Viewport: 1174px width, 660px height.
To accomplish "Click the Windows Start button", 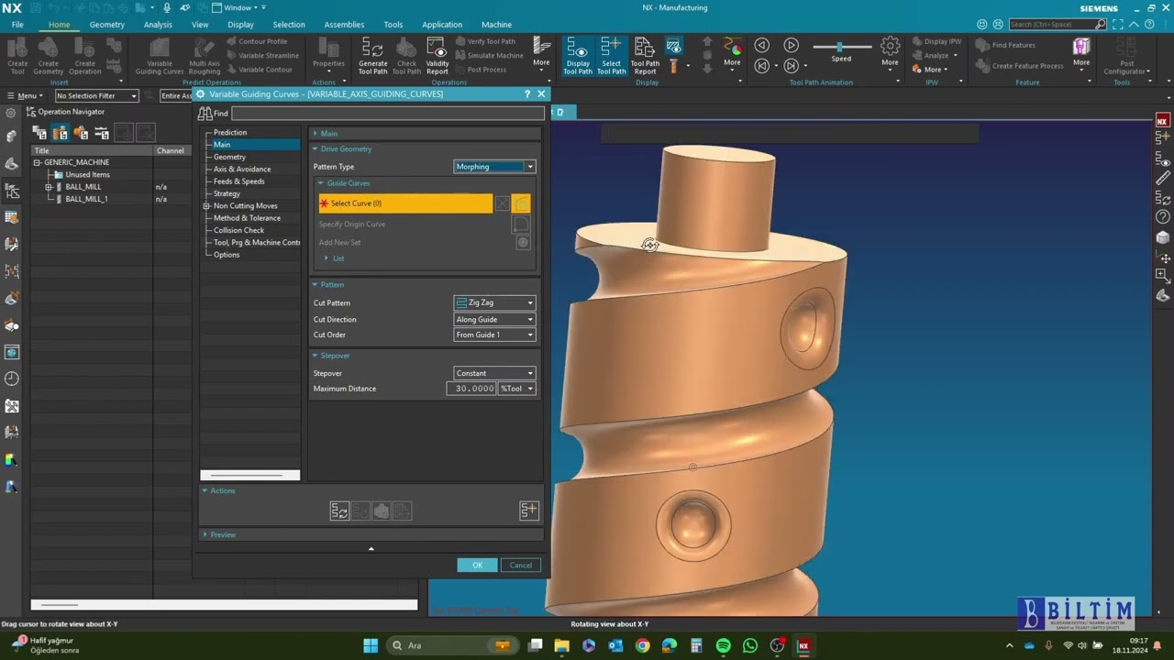I will (370, 645).
